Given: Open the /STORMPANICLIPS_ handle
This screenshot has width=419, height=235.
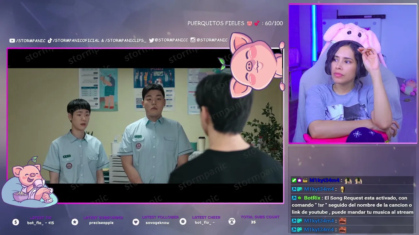Looking at the screenshot, I should [126, 40].
